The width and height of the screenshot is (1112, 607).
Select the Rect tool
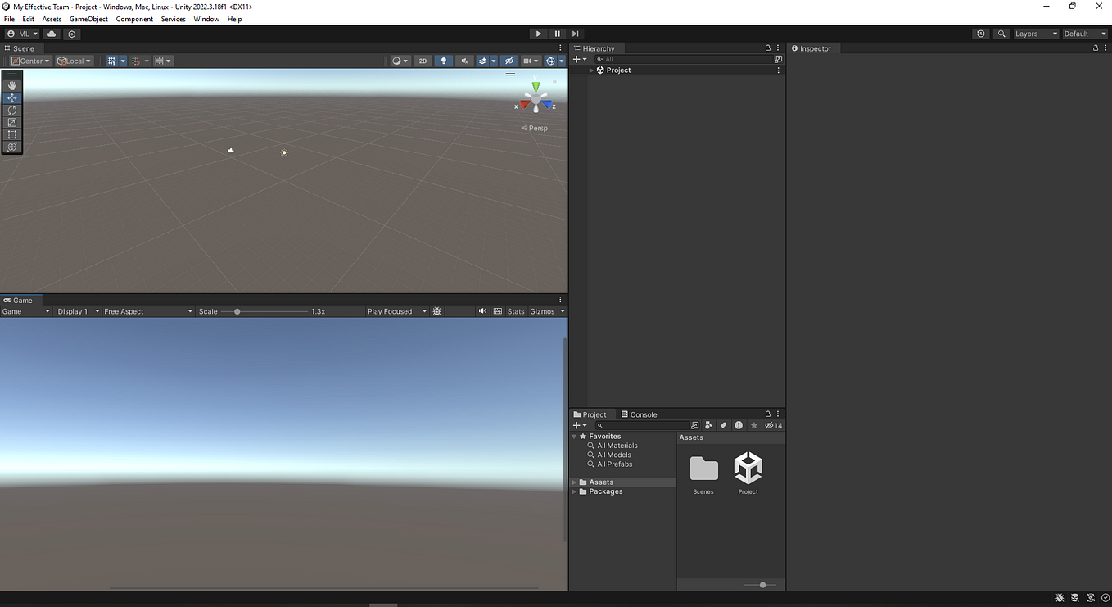11,134
